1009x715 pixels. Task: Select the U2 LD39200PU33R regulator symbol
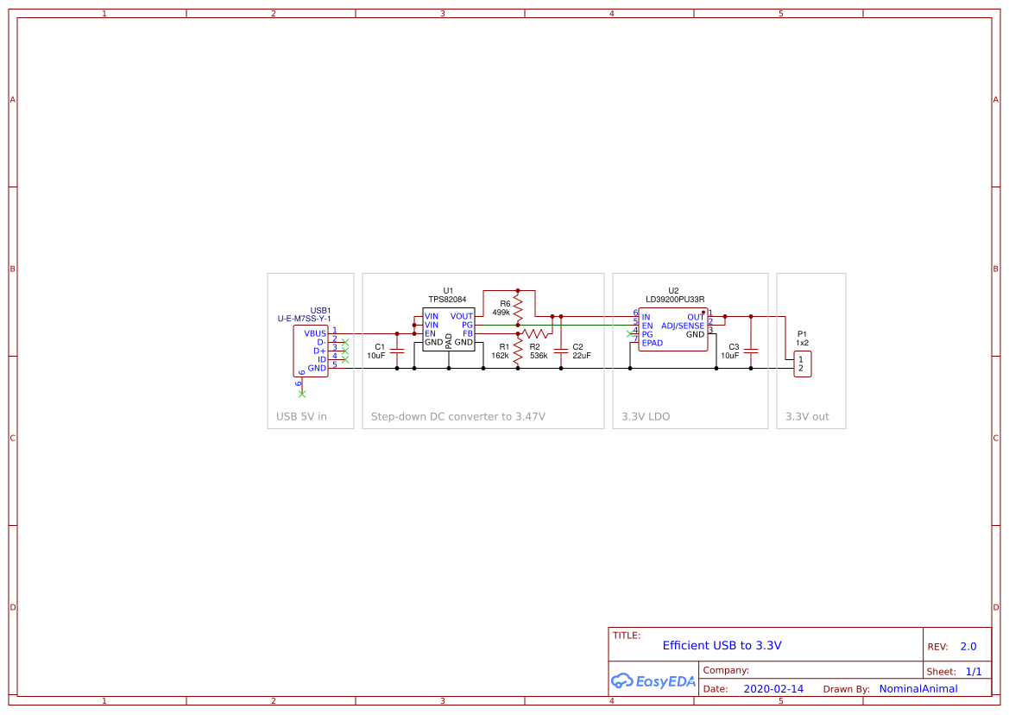(673, 330)
